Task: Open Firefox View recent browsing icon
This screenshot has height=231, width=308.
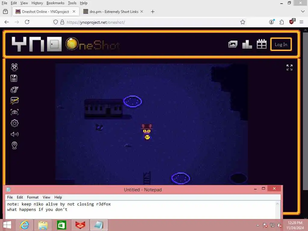Action: pyautogui.click(x=5, y=12)
